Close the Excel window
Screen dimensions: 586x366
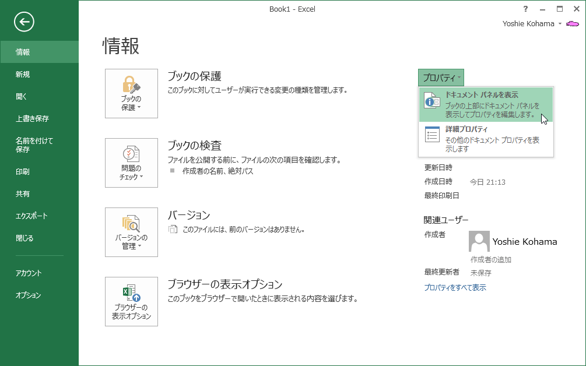[x=577, y=9]
